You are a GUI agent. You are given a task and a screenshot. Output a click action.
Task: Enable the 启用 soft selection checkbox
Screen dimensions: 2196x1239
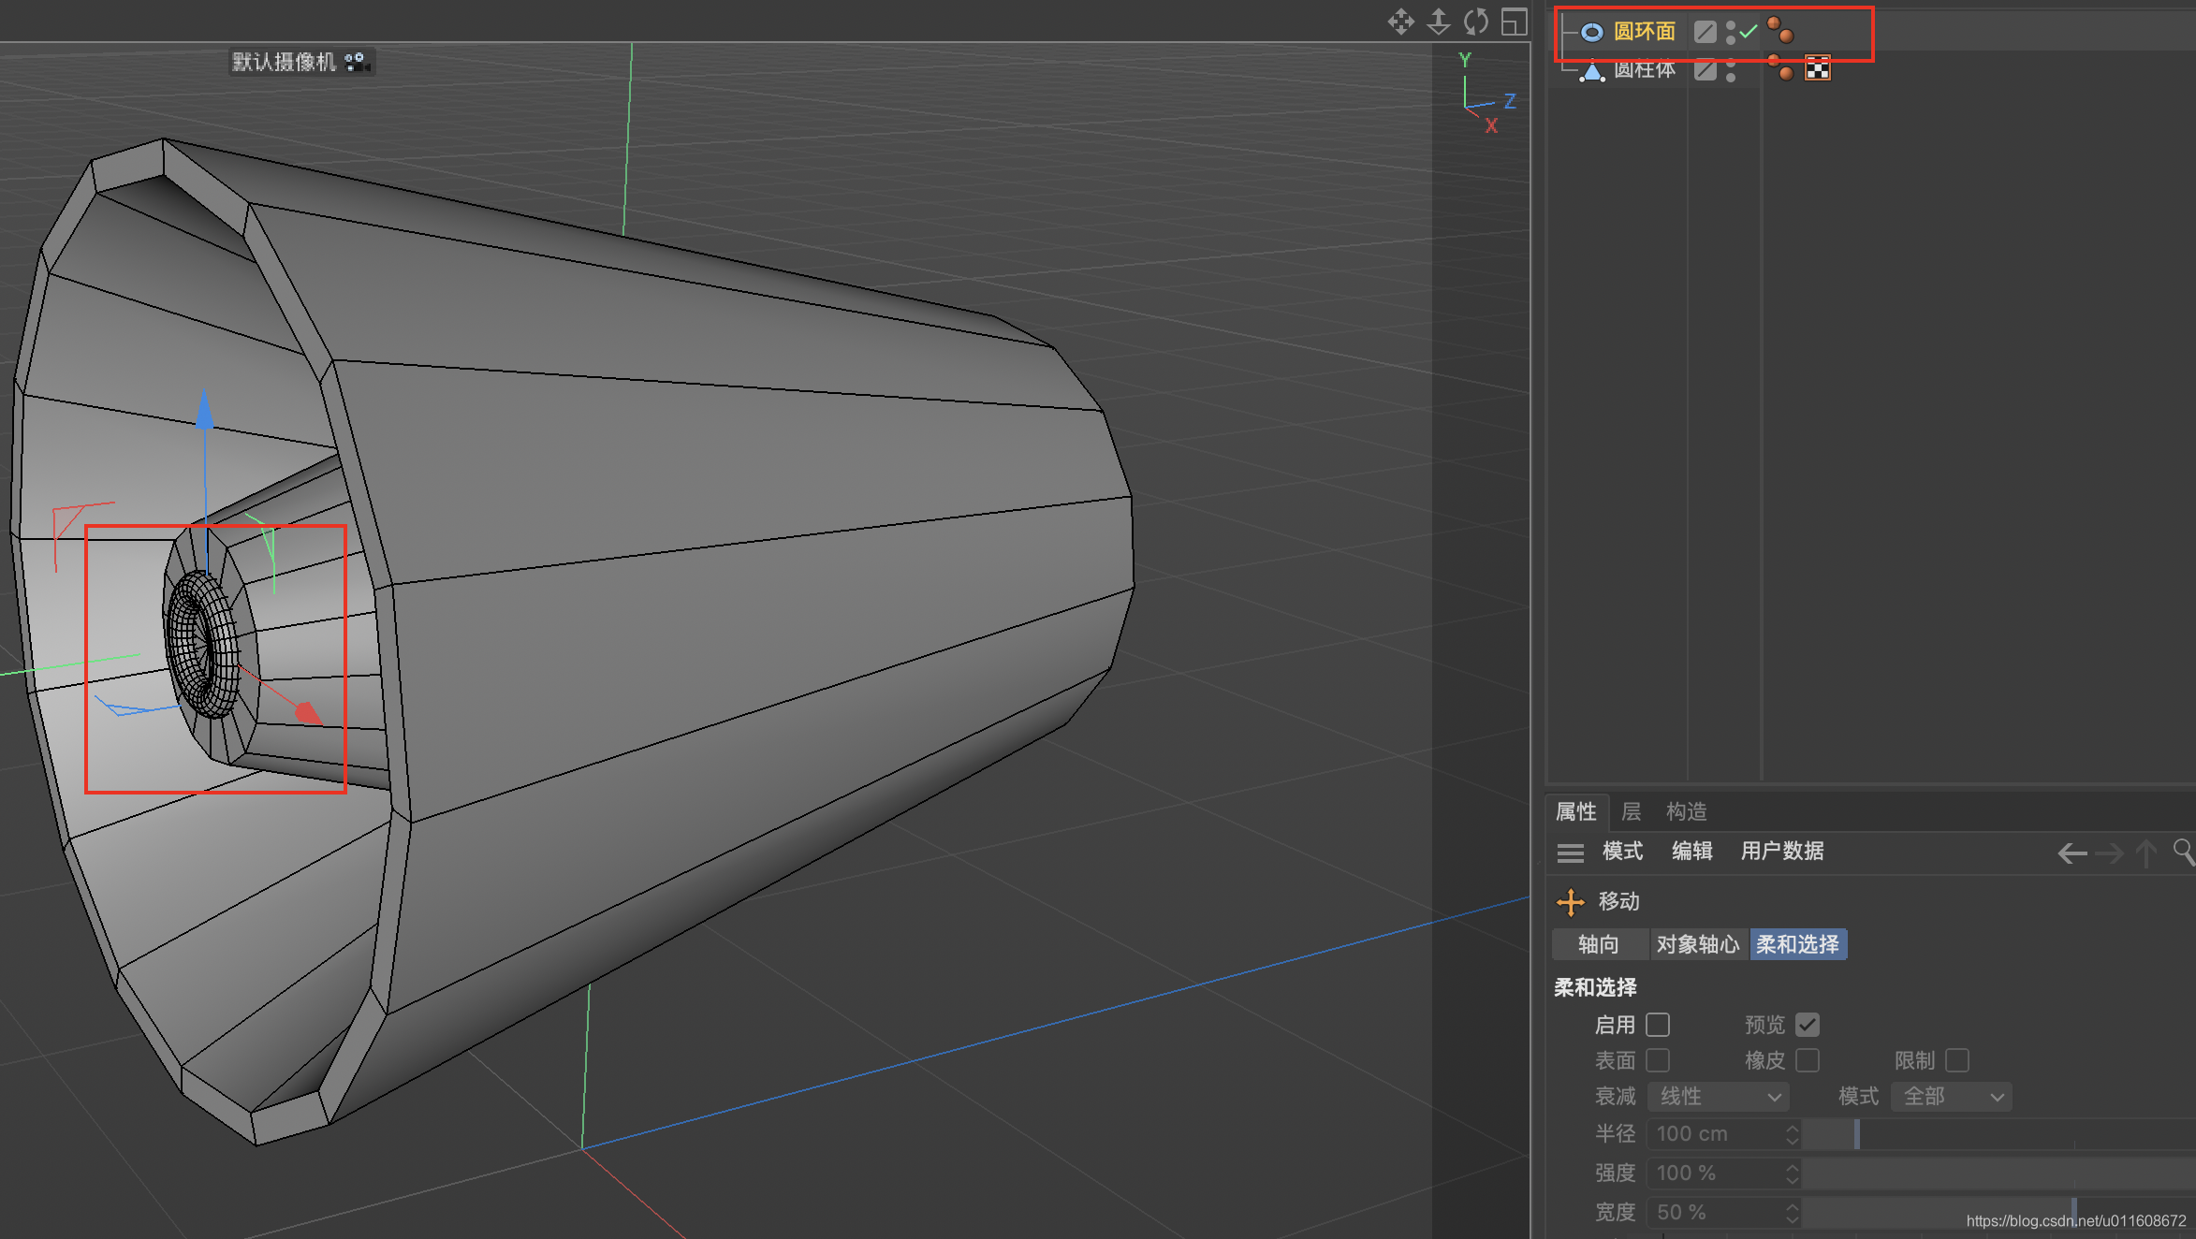pyautogui.click(x=1658, y=1025)
